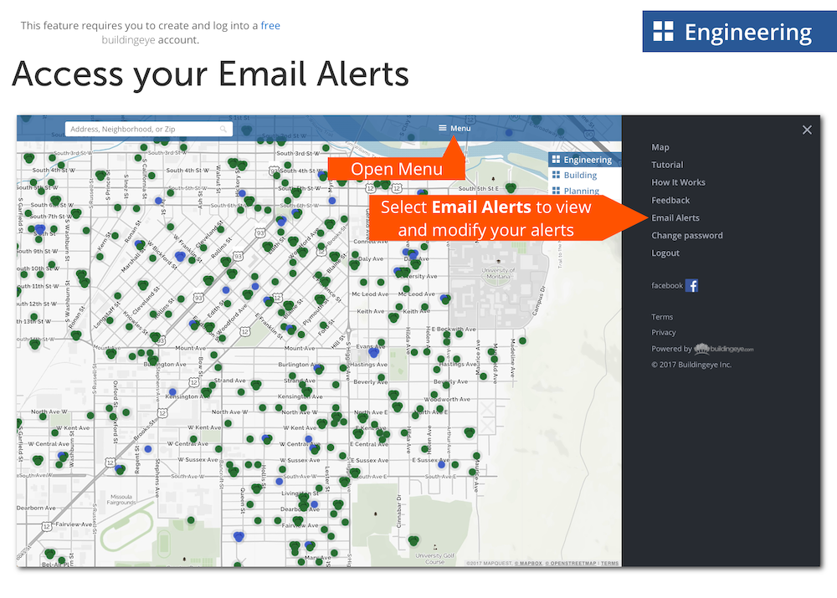The height and width of the screenshot is (598, 837).
Task: Open the TERMS link in map attribution
Action: [609, 564]
